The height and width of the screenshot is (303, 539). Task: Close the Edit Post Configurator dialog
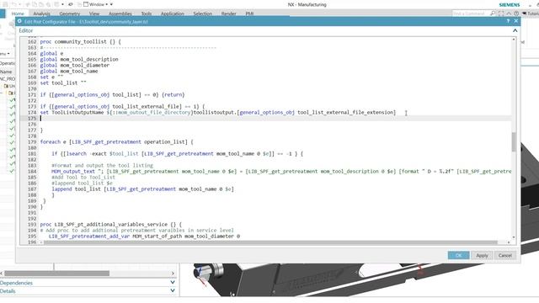coord(516,21)
